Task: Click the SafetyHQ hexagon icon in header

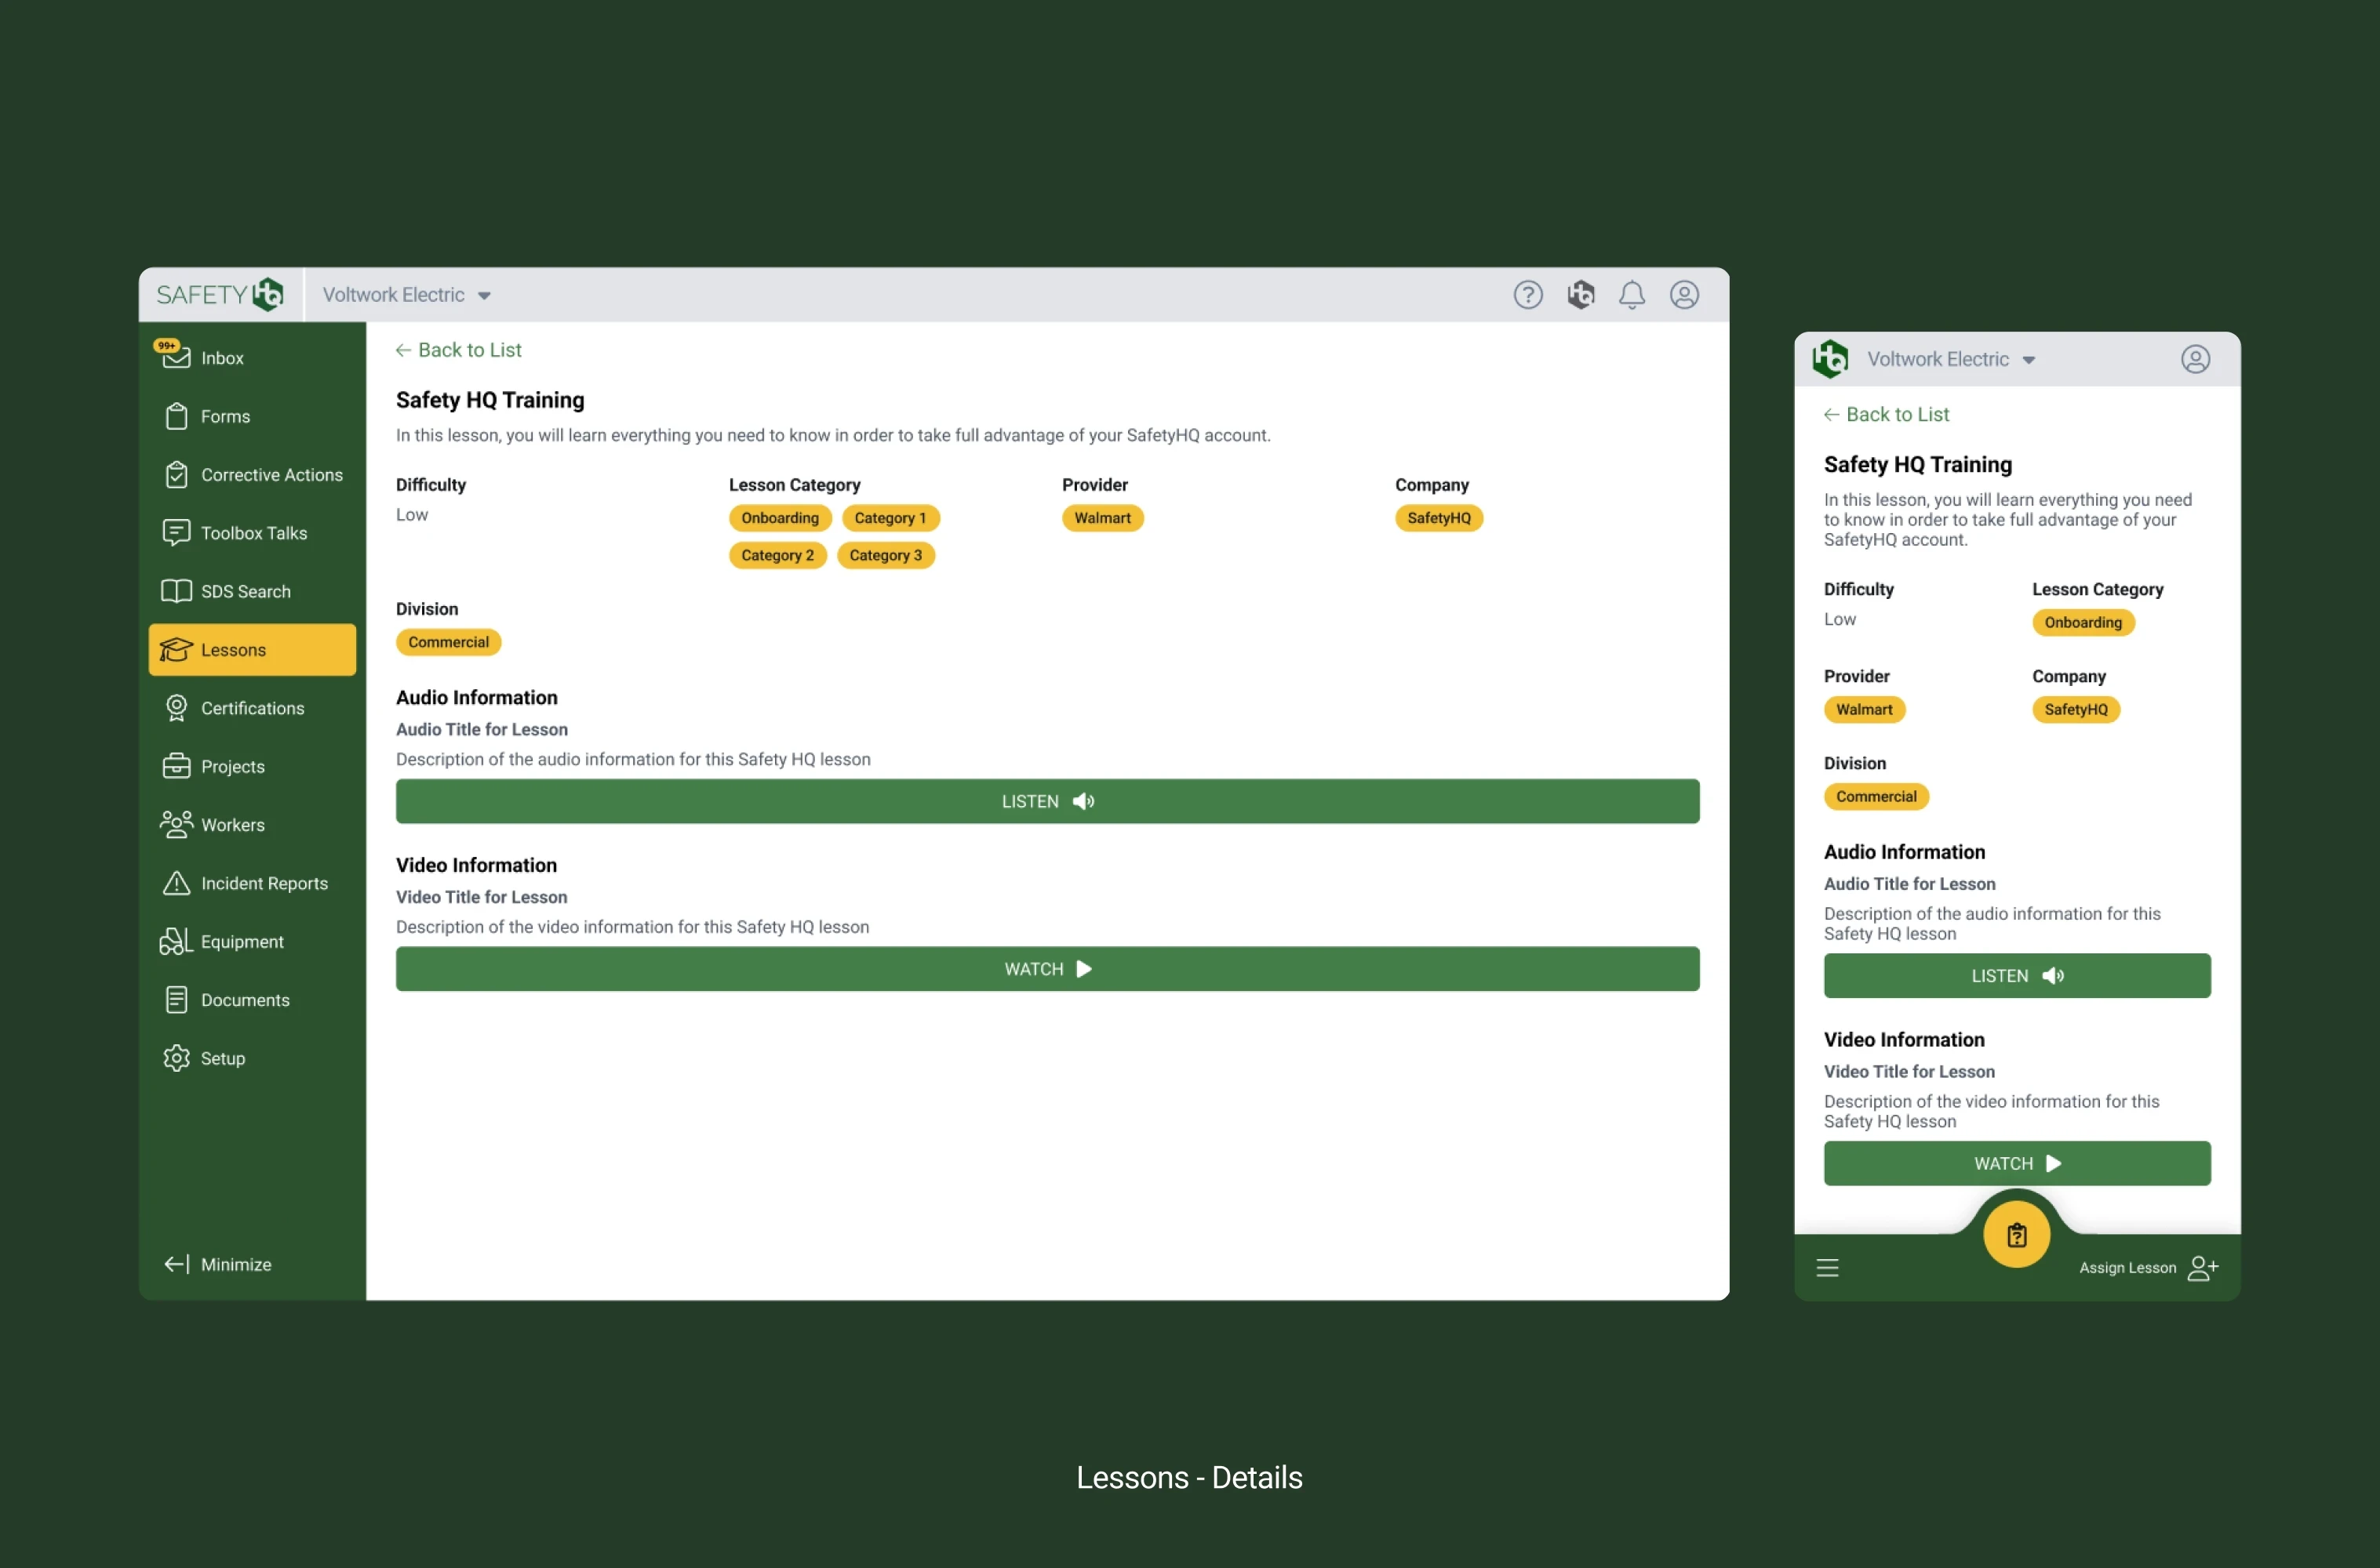Action: tap(1580, 295)
